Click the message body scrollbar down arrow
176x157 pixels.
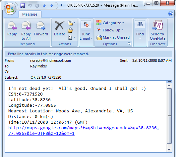click(x=169, y=149)
